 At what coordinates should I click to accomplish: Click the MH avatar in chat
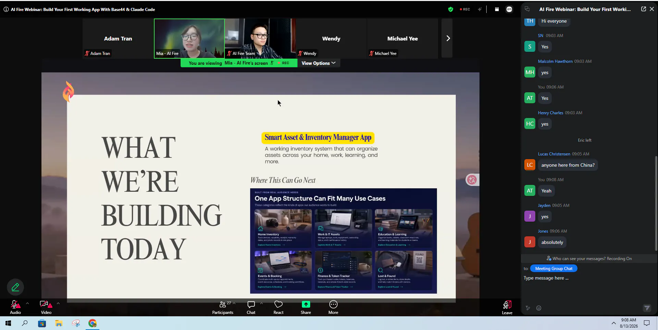click(x=530, y=72)
